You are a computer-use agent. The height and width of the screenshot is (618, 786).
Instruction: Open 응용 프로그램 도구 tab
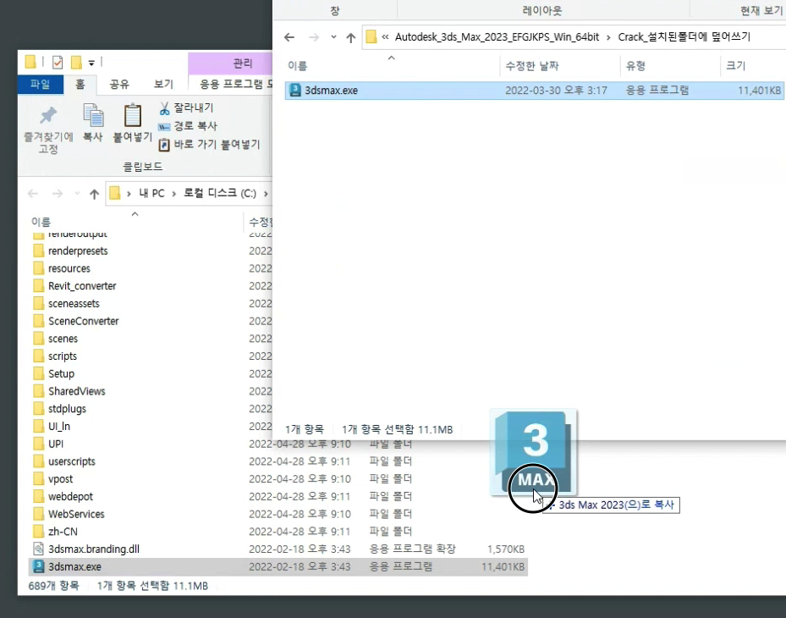pyautogui.click(x=235, y=84)
